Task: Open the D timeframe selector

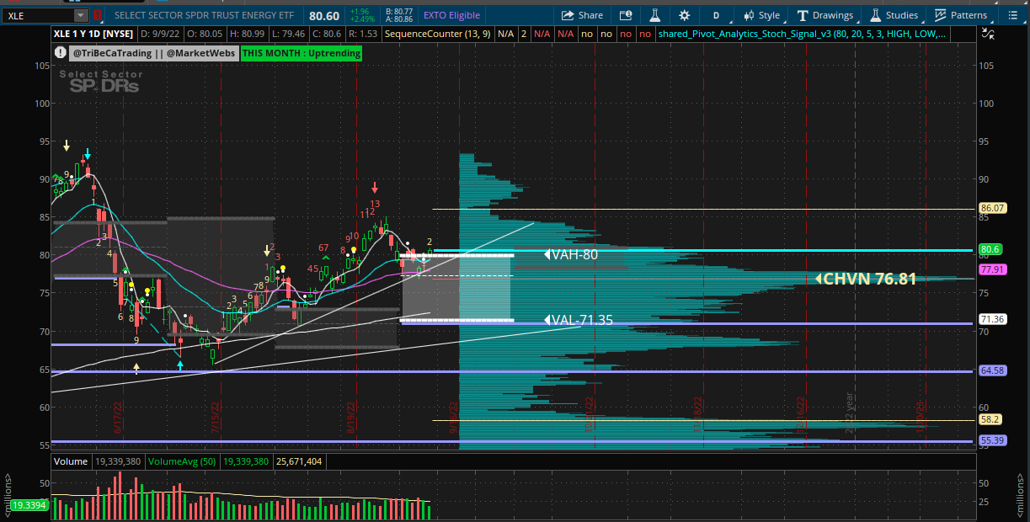Action: (x=716, y=15)
